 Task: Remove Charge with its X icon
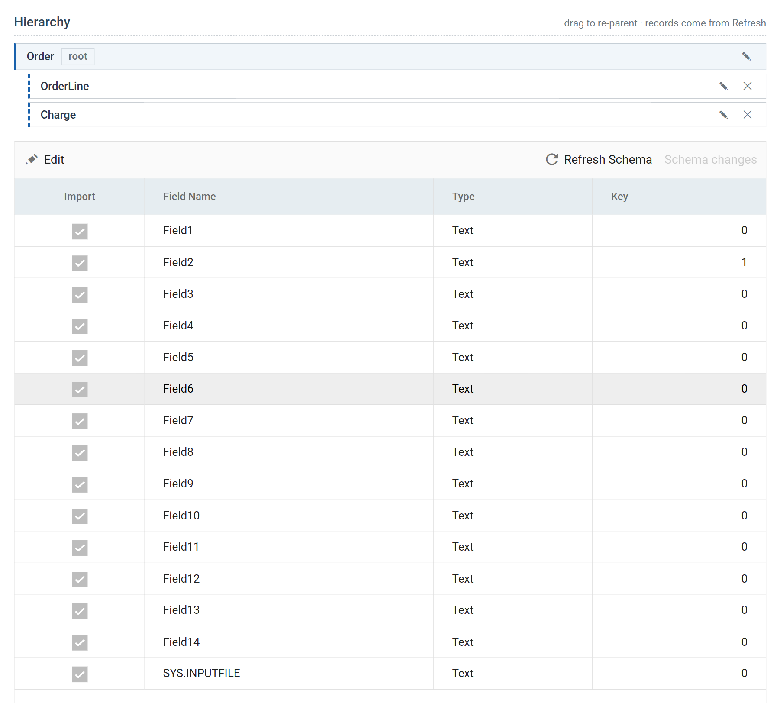[x=748, y=115]
